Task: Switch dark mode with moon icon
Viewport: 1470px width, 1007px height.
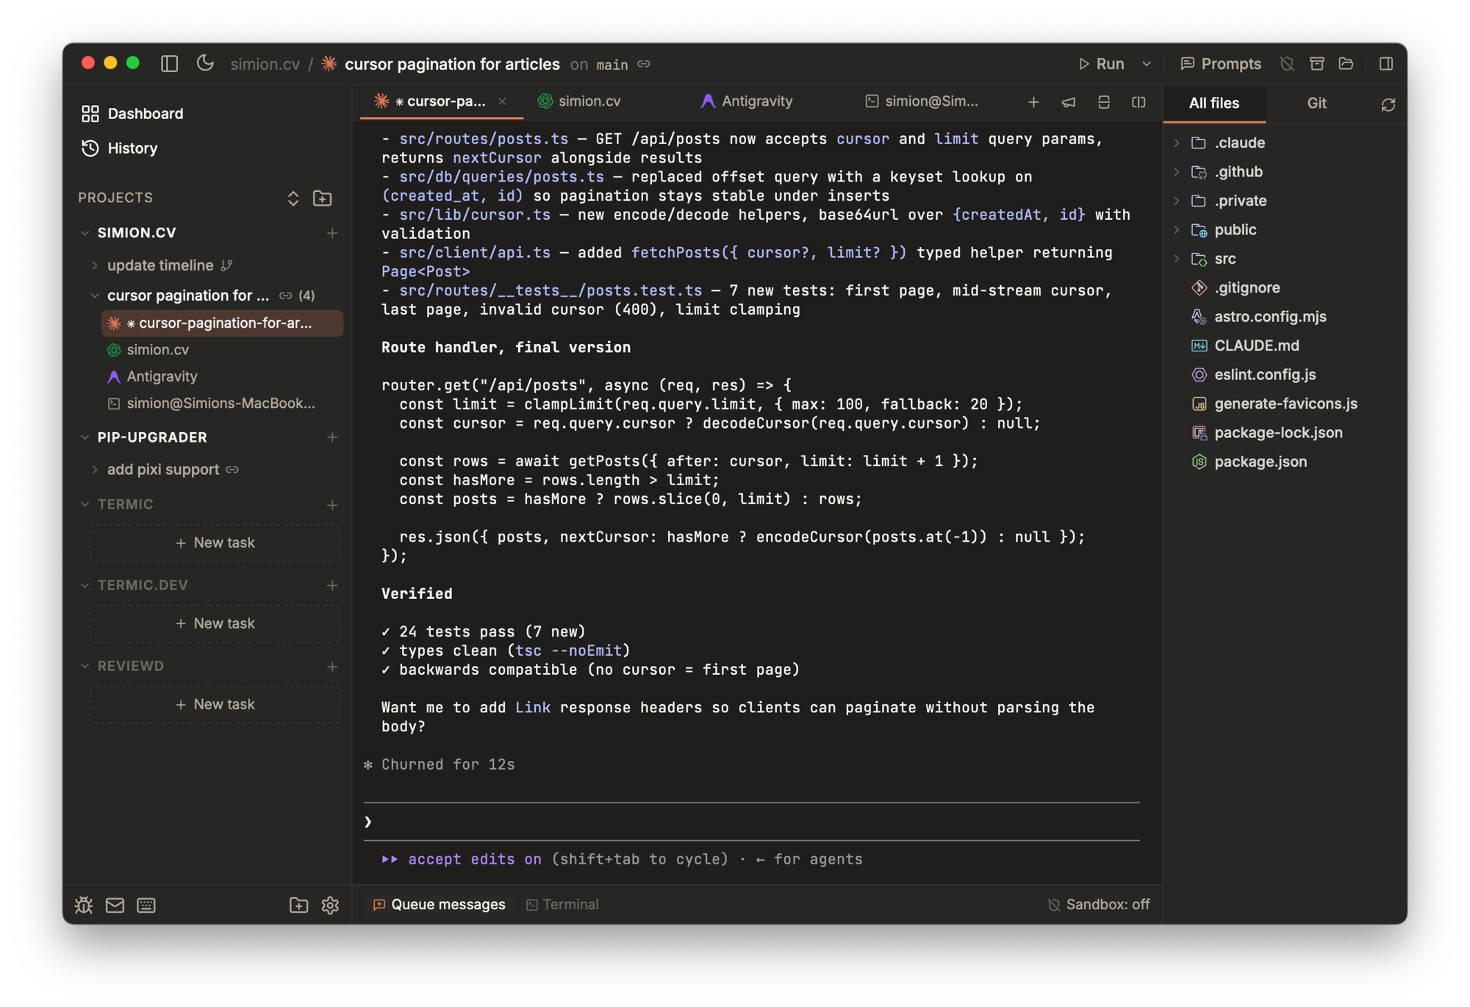Action: 205,64
